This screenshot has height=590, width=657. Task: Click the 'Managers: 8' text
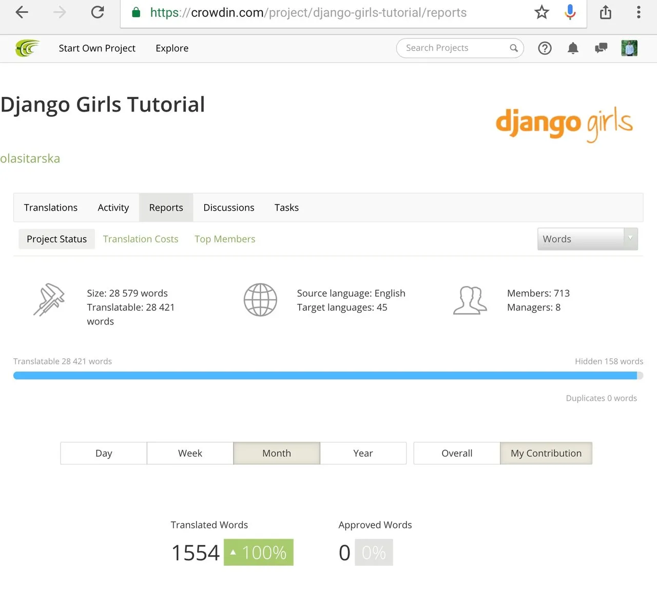point(534,308)
